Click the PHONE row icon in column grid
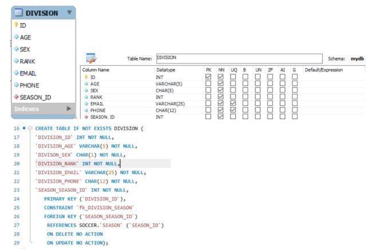 tap(86, 110)
